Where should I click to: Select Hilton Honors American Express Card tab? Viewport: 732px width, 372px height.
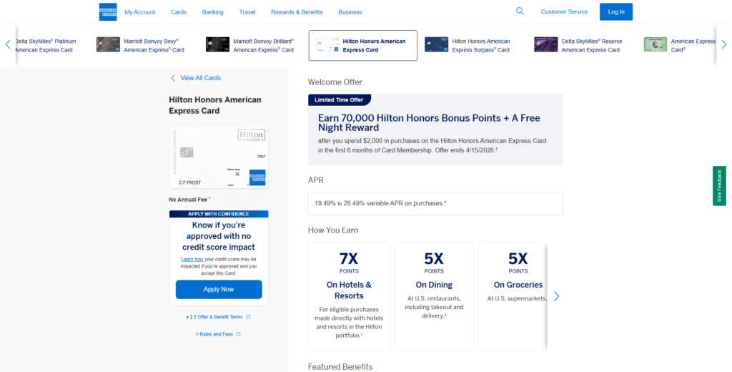[x=362, y=45]
